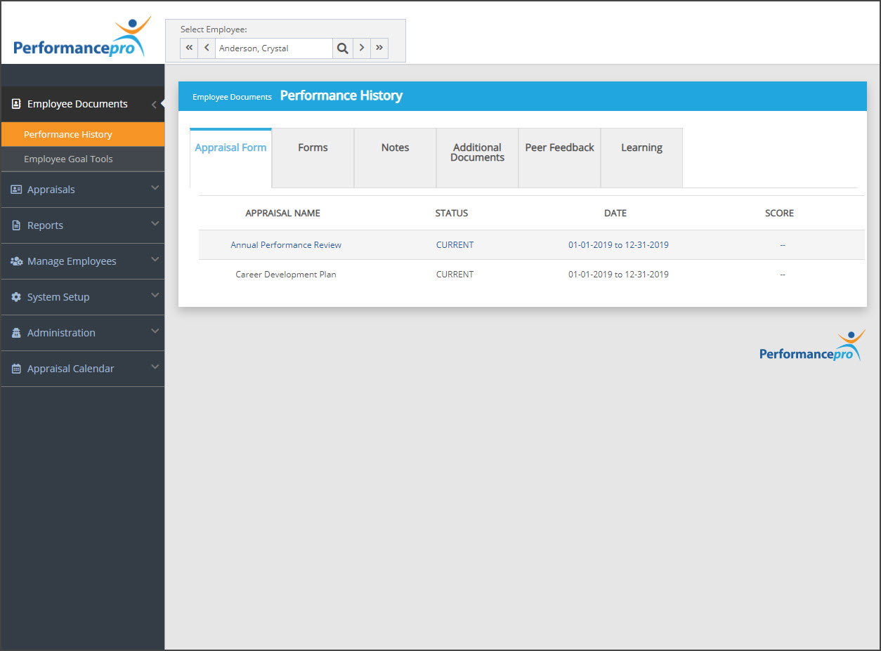Click the search magnifier icon in employee selector

tap(342, 48)
